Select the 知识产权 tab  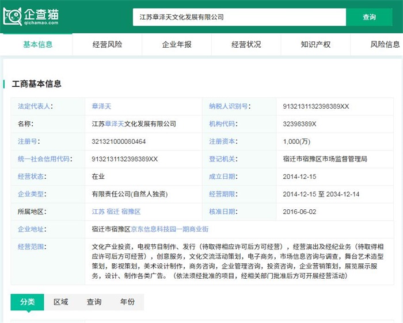click(x=315, y=45)
